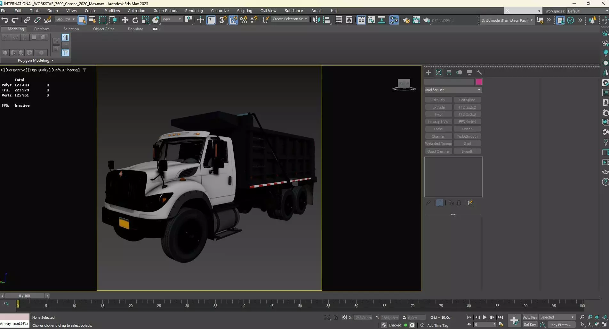The image size is (609, 329).
Task: Open the Utilities wrench panel tab
Action: click(480, 73)
